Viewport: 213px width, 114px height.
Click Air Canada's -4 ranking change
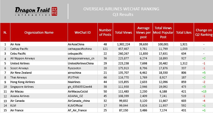click(203, 101)
